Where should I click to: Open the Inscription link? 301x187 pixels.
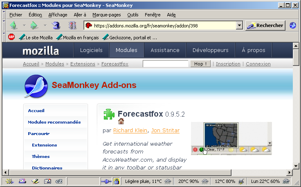pos(228,64)
